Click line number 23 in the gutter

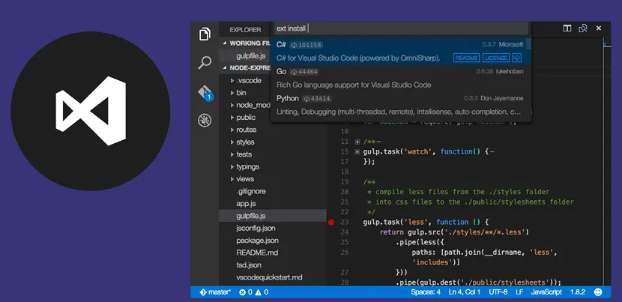(344, 223)
